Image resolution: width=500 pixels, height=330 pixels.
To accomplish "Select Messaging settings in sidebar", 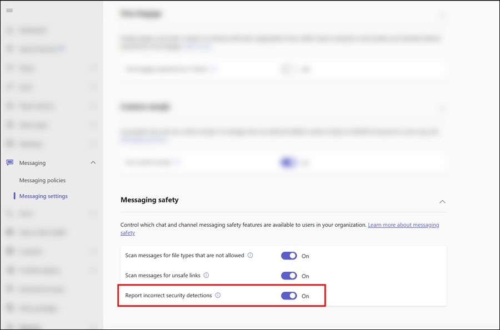I will point(43,196).
